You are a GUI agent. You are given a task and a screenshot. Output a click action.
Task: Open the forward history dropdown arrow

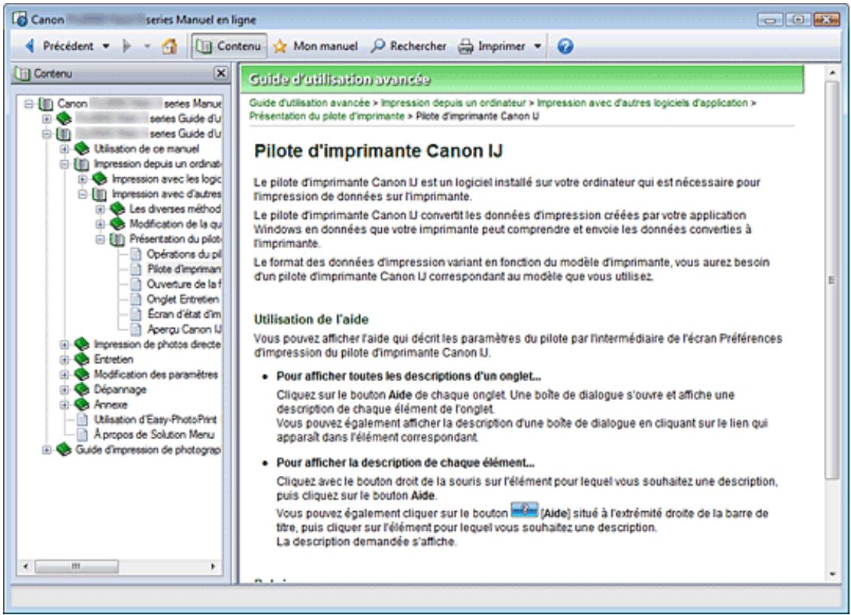pyautogui.click(x=147, y=46)
